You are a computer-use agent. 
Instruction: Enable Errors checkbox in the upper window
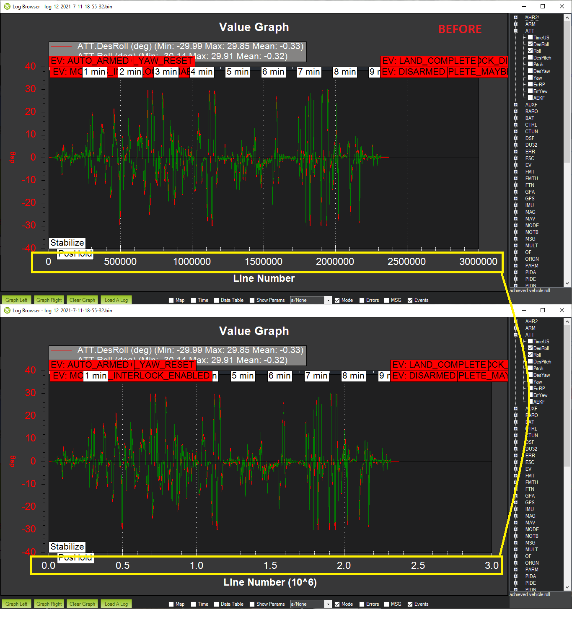click(362, 300)
